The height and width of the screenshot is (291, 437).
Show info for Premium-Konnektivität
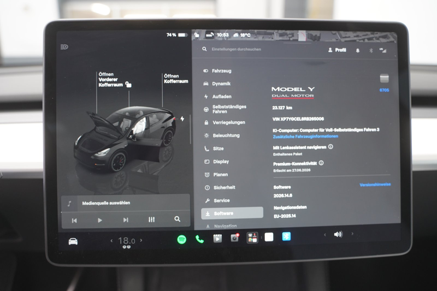click(321, 163)
